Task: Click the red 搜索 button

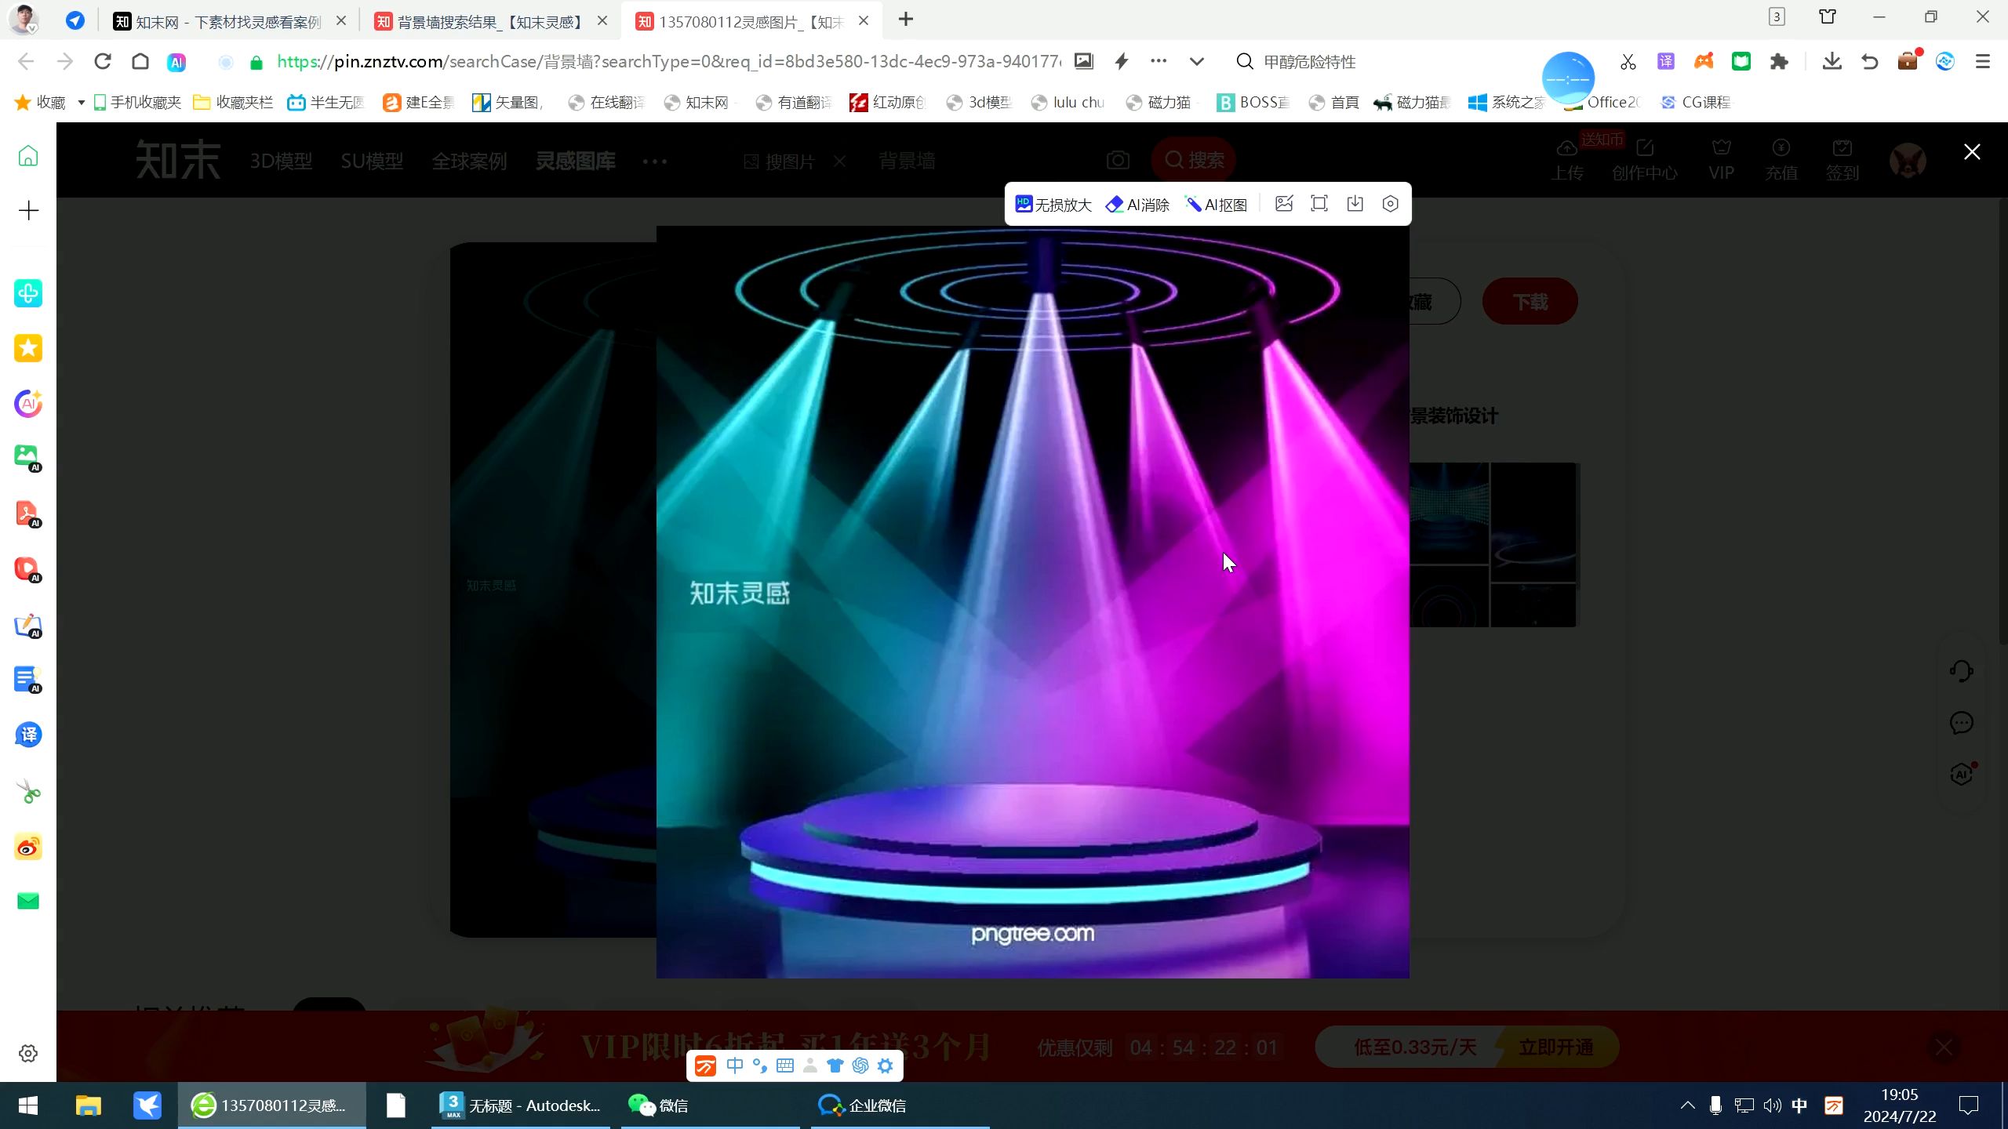Action: point(1194,161)
